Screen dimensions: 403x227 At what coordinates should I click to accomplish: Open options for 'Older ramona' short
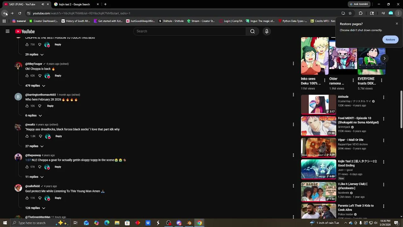[x=353, y=80]
